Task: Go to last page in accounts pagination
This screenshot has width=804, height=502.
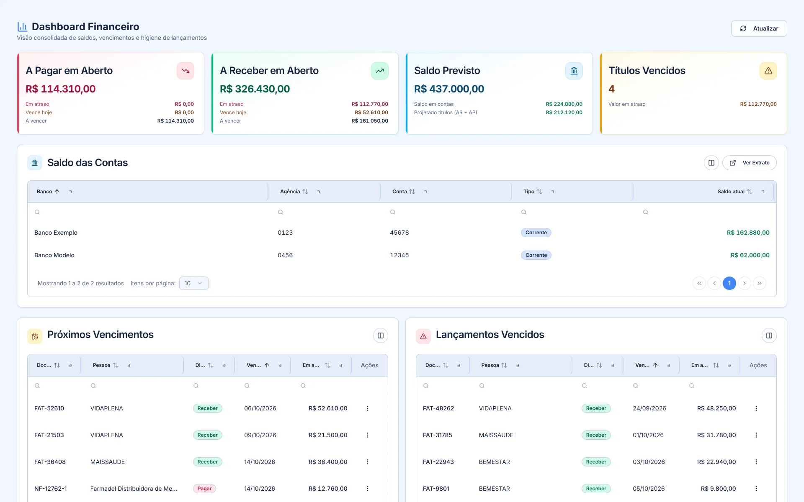Action: 760,283
